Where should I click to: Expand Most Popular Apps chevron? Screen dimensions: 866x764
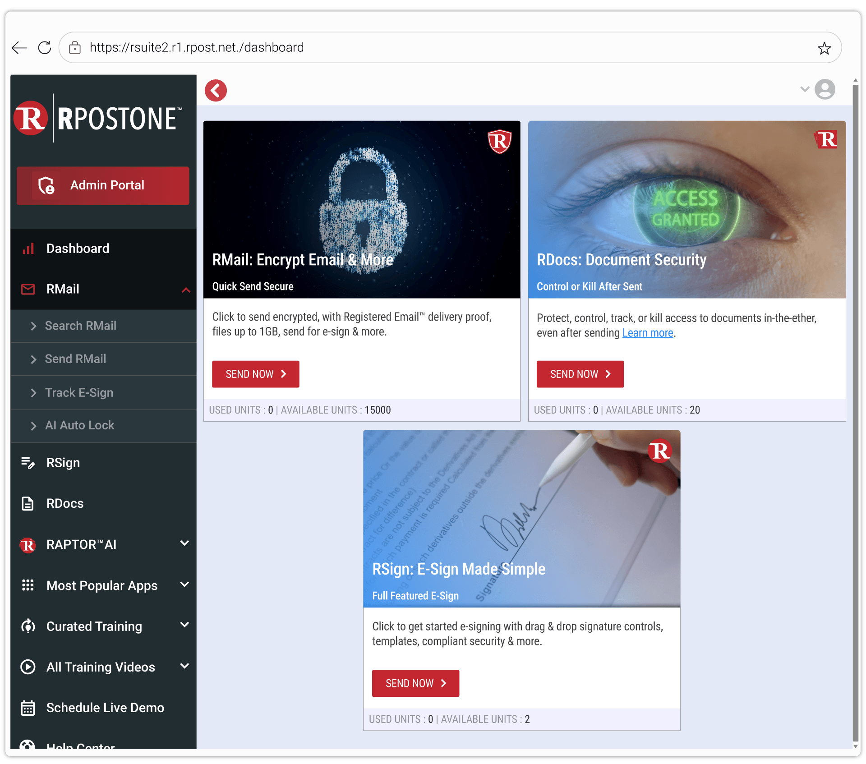tap(184, 585)
